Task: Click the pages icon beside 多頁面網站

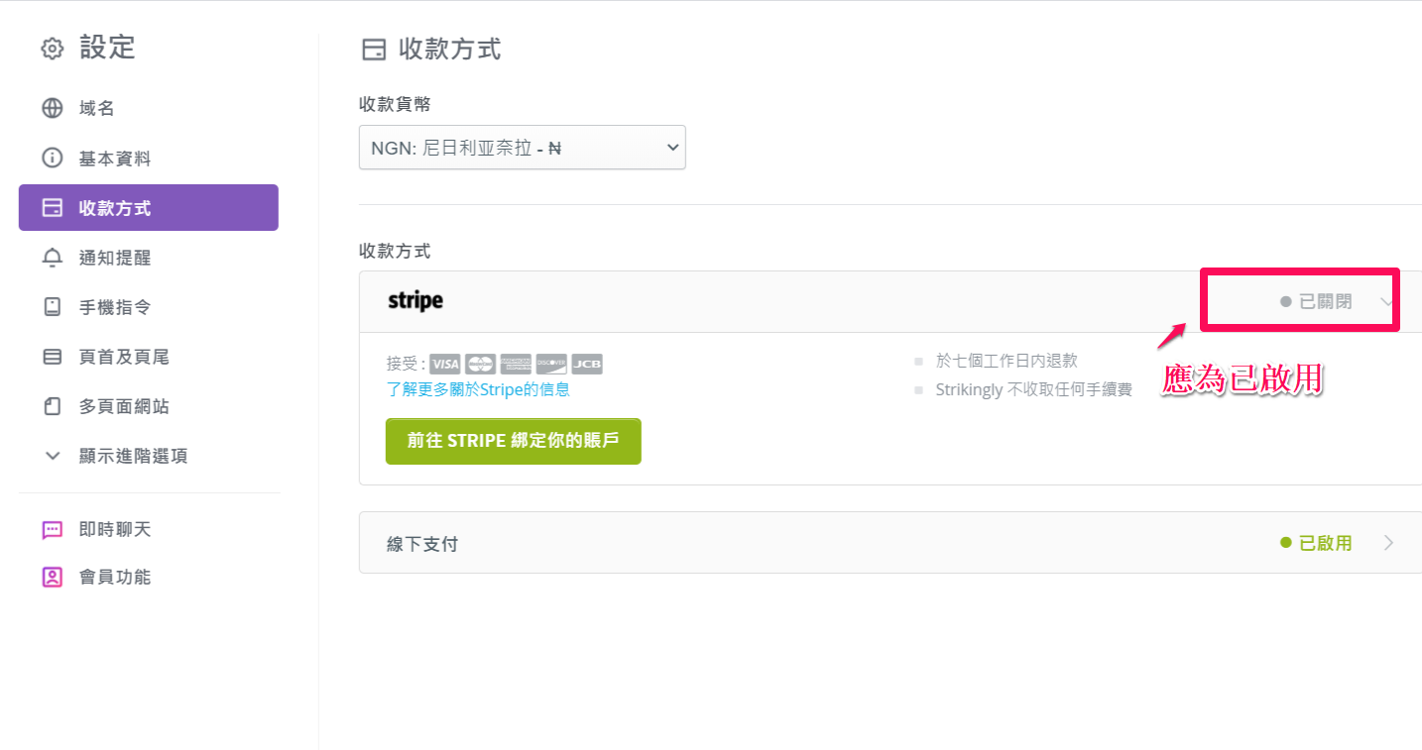Action: click(52, 406)
